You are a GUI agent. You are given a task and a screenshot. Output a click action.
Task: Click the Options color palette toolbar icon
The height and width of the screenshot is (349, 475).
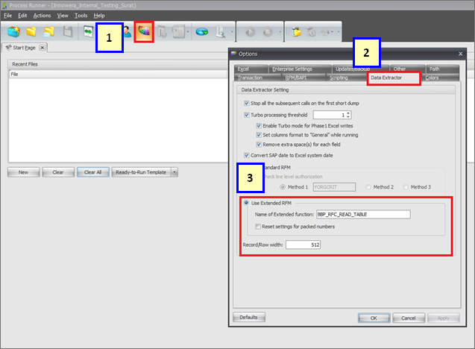pos(143,32)
